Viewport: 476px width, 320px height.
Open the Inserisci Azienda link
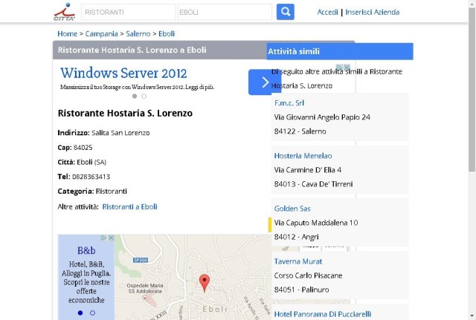tap(373, 12)
